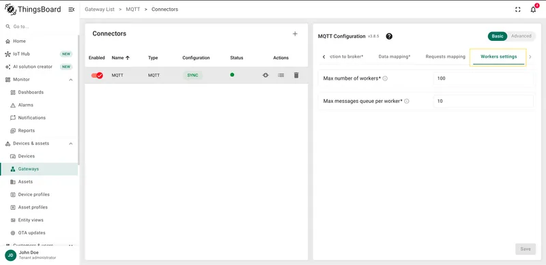Move tabs forward with right arrow
The image size is (546, 265).
coord(530,57)
